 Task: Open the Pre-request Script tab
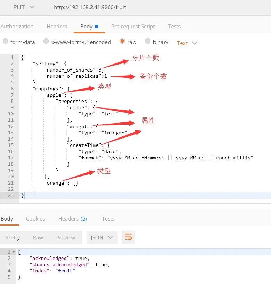133,27
